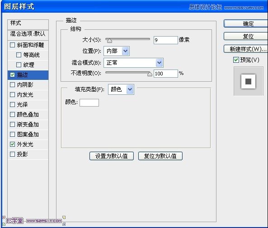Check the 颜色叠加 checkbox
268x228 pixels.
tap(12, 114)
